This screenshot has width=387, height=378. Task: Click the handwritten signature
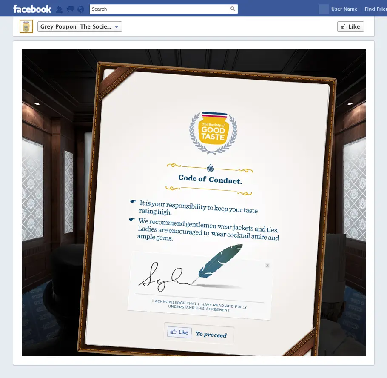[x=164, y=275]
